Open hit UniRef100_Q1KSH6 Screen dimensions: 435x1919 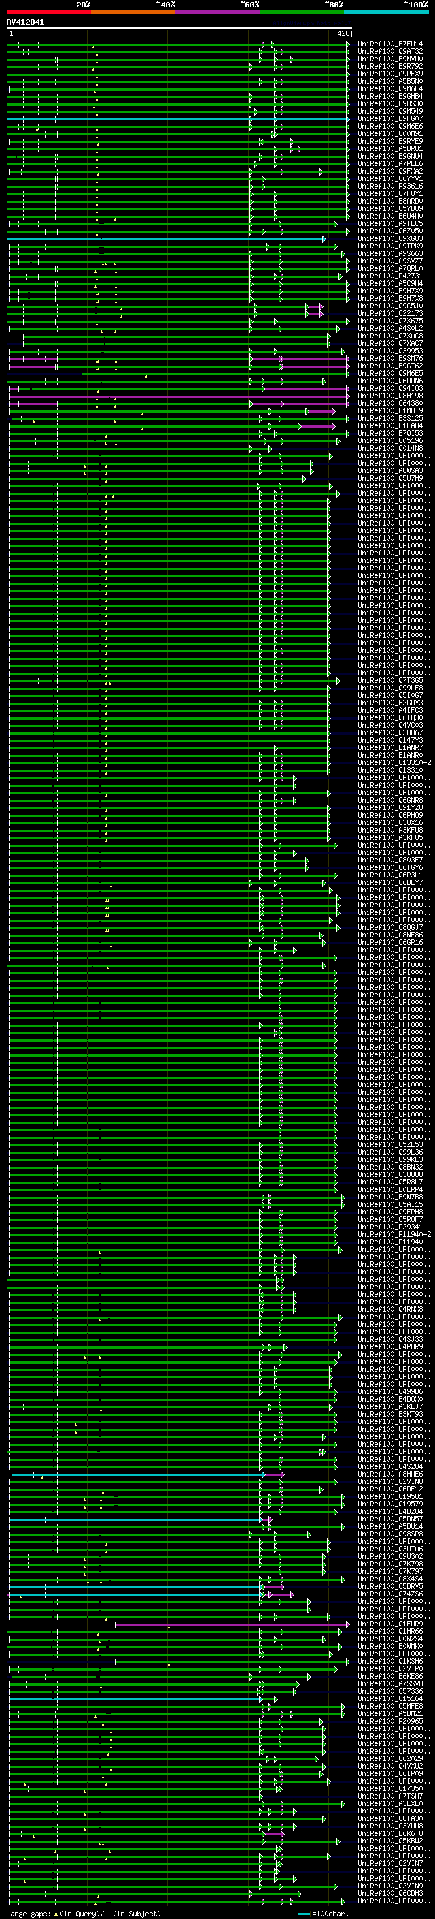pos(390,1660)
